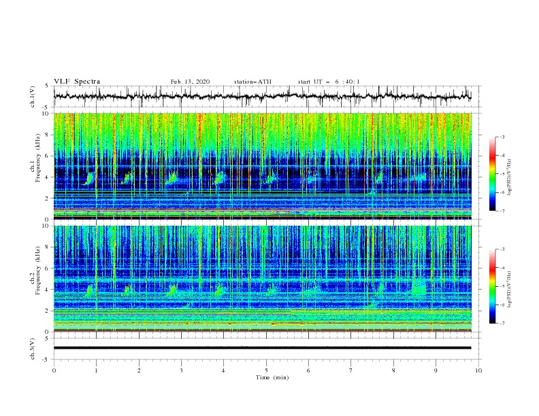Click the "6" kHz tick on ch.1 spectrogram
The image size is (539, 416).
tap(47, 156)
